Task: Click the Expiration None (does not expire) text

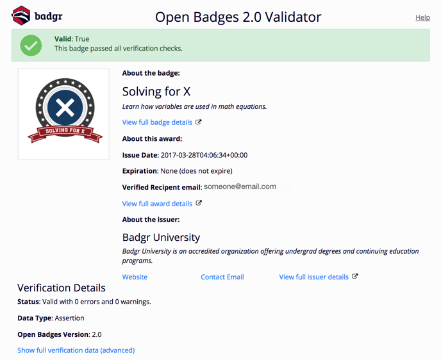Action: (x=177, y=171)
